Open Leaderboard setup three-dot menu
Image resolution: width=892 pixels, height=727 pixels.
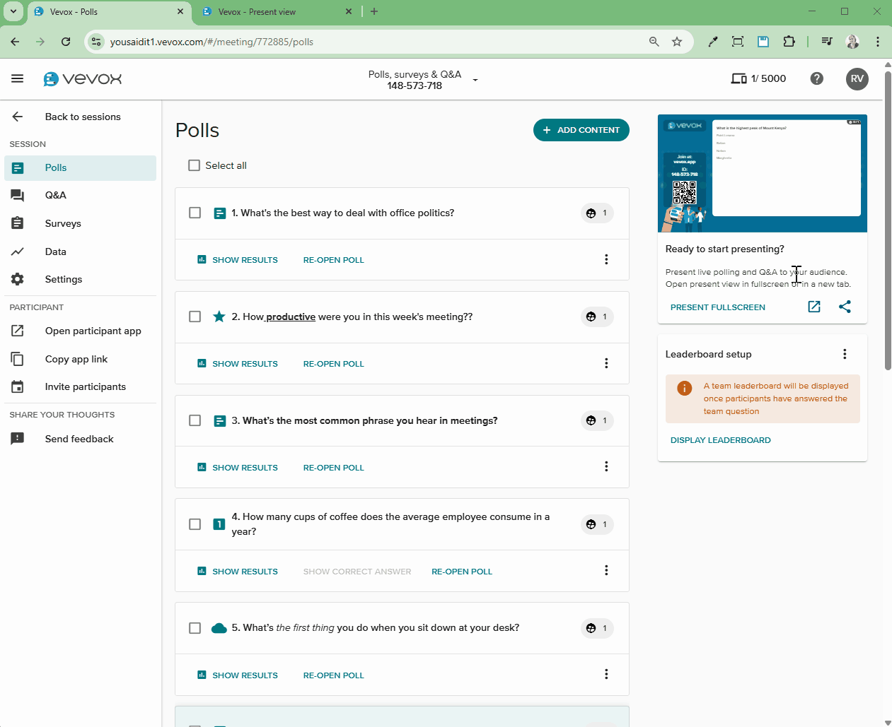[x=845, y=354]
